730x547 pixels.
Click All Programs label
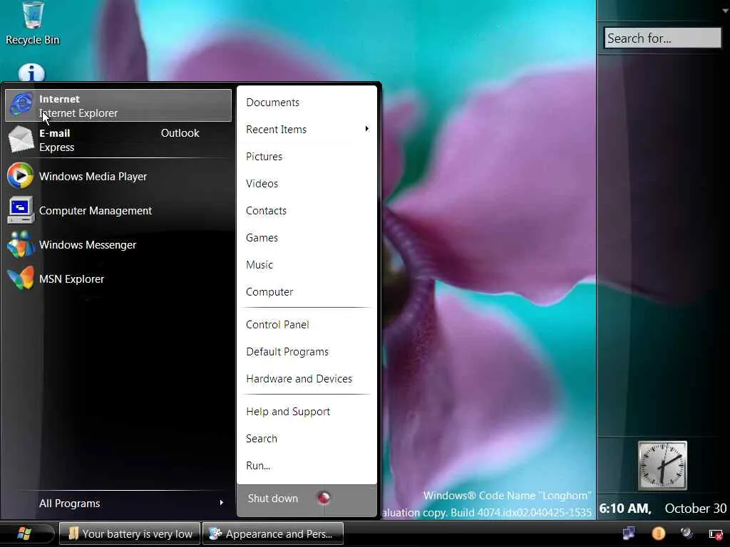click(x=69, y=504)
